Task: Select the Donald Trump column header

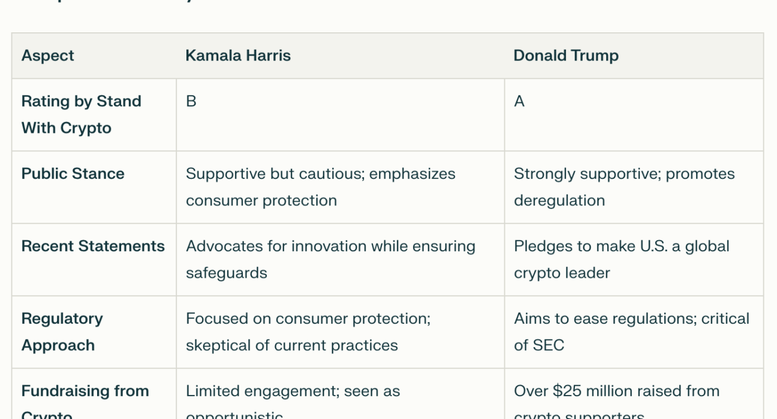Action: coord(566,56)
